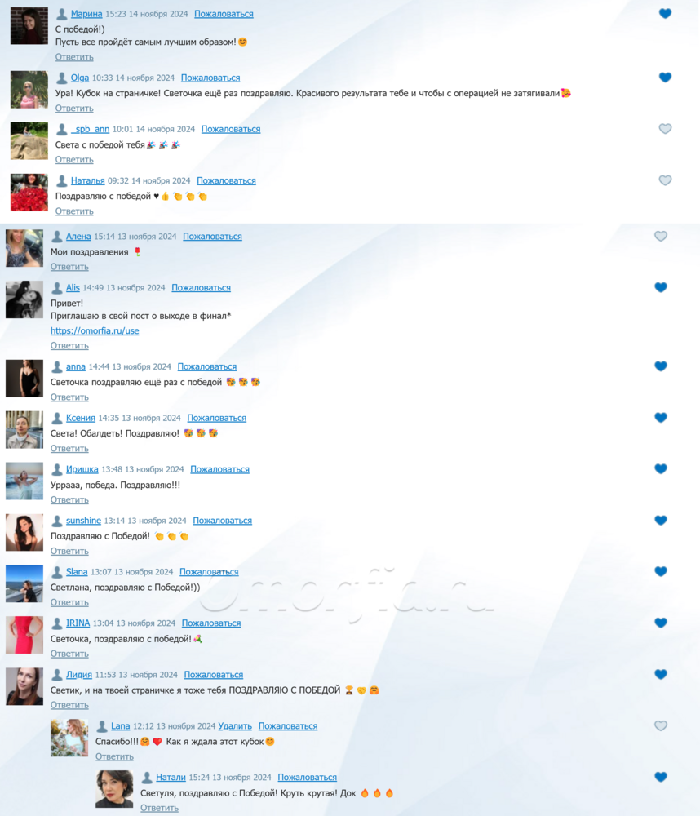Delete Lana's reply via Удалить
This screenshot has width=700, height=816.
tap(235, 726)
